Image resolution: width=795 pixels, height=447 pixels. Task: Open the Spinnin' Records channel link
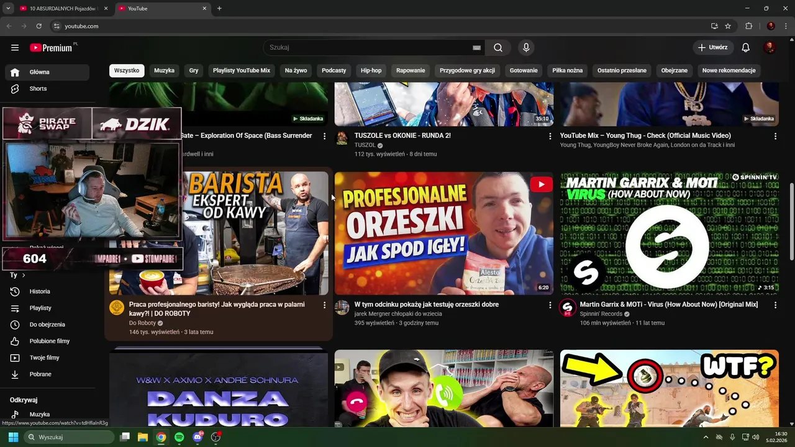click(601, 314)
